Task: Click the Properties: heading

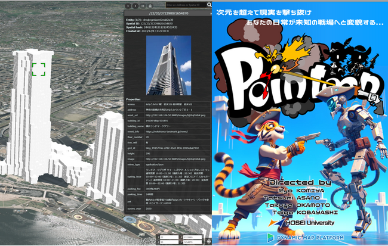Action: (x=133, y=99)
